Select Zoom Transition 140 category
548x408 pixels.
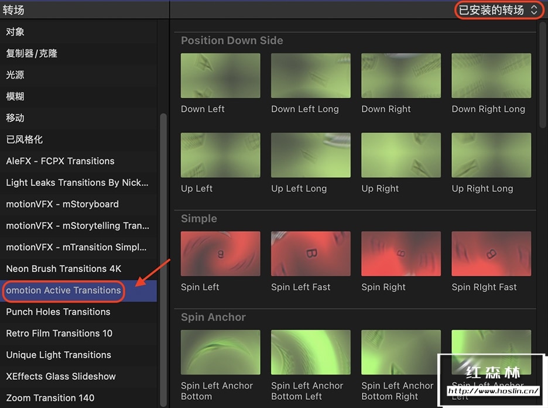click(x=50, y=398)
